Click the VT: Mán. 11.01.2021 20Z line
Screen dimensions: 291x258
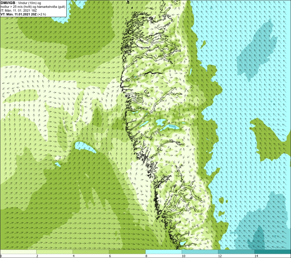tap(23, 14)
